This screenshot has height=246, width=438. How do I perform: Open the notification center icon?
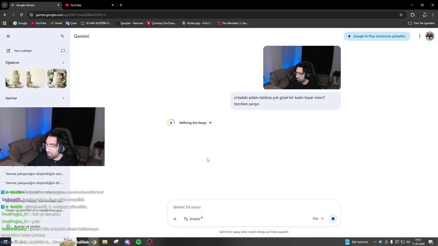[x=431, y=242]
